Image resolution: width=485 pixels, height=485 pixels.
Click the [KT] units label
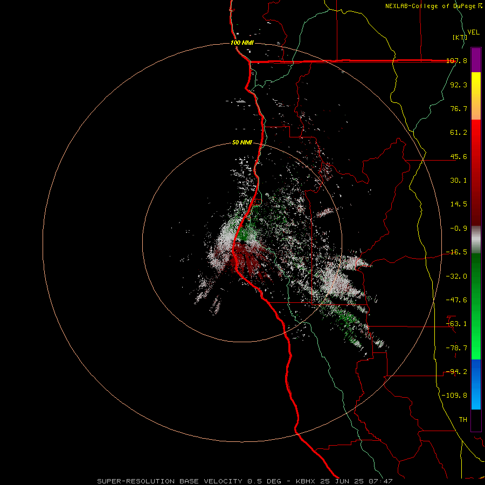coord(460,37)
